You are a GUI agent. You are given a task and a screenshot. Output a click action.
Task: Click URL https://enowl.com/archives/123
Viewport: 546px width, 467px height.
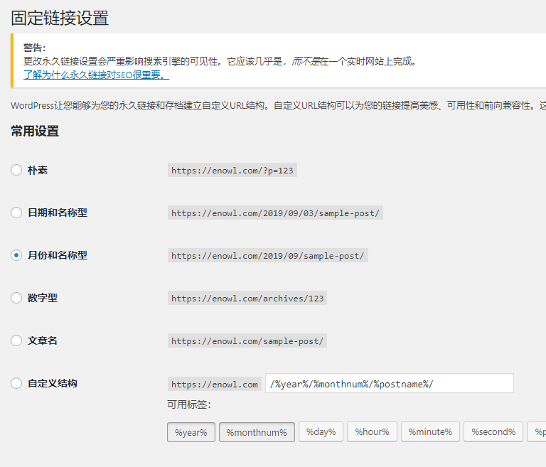click(x=247, y=298)
